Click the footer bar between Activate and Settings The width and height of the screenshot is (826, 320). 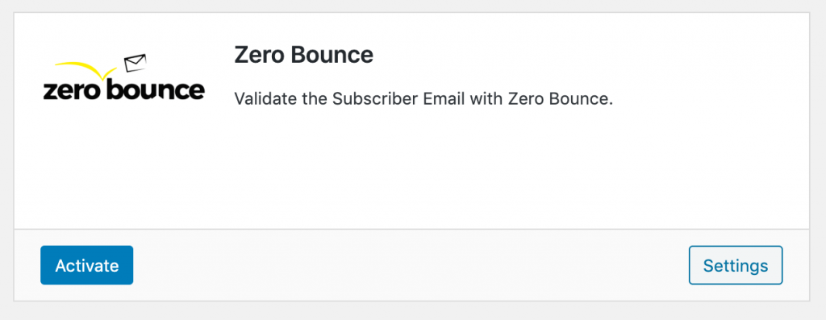411,265
